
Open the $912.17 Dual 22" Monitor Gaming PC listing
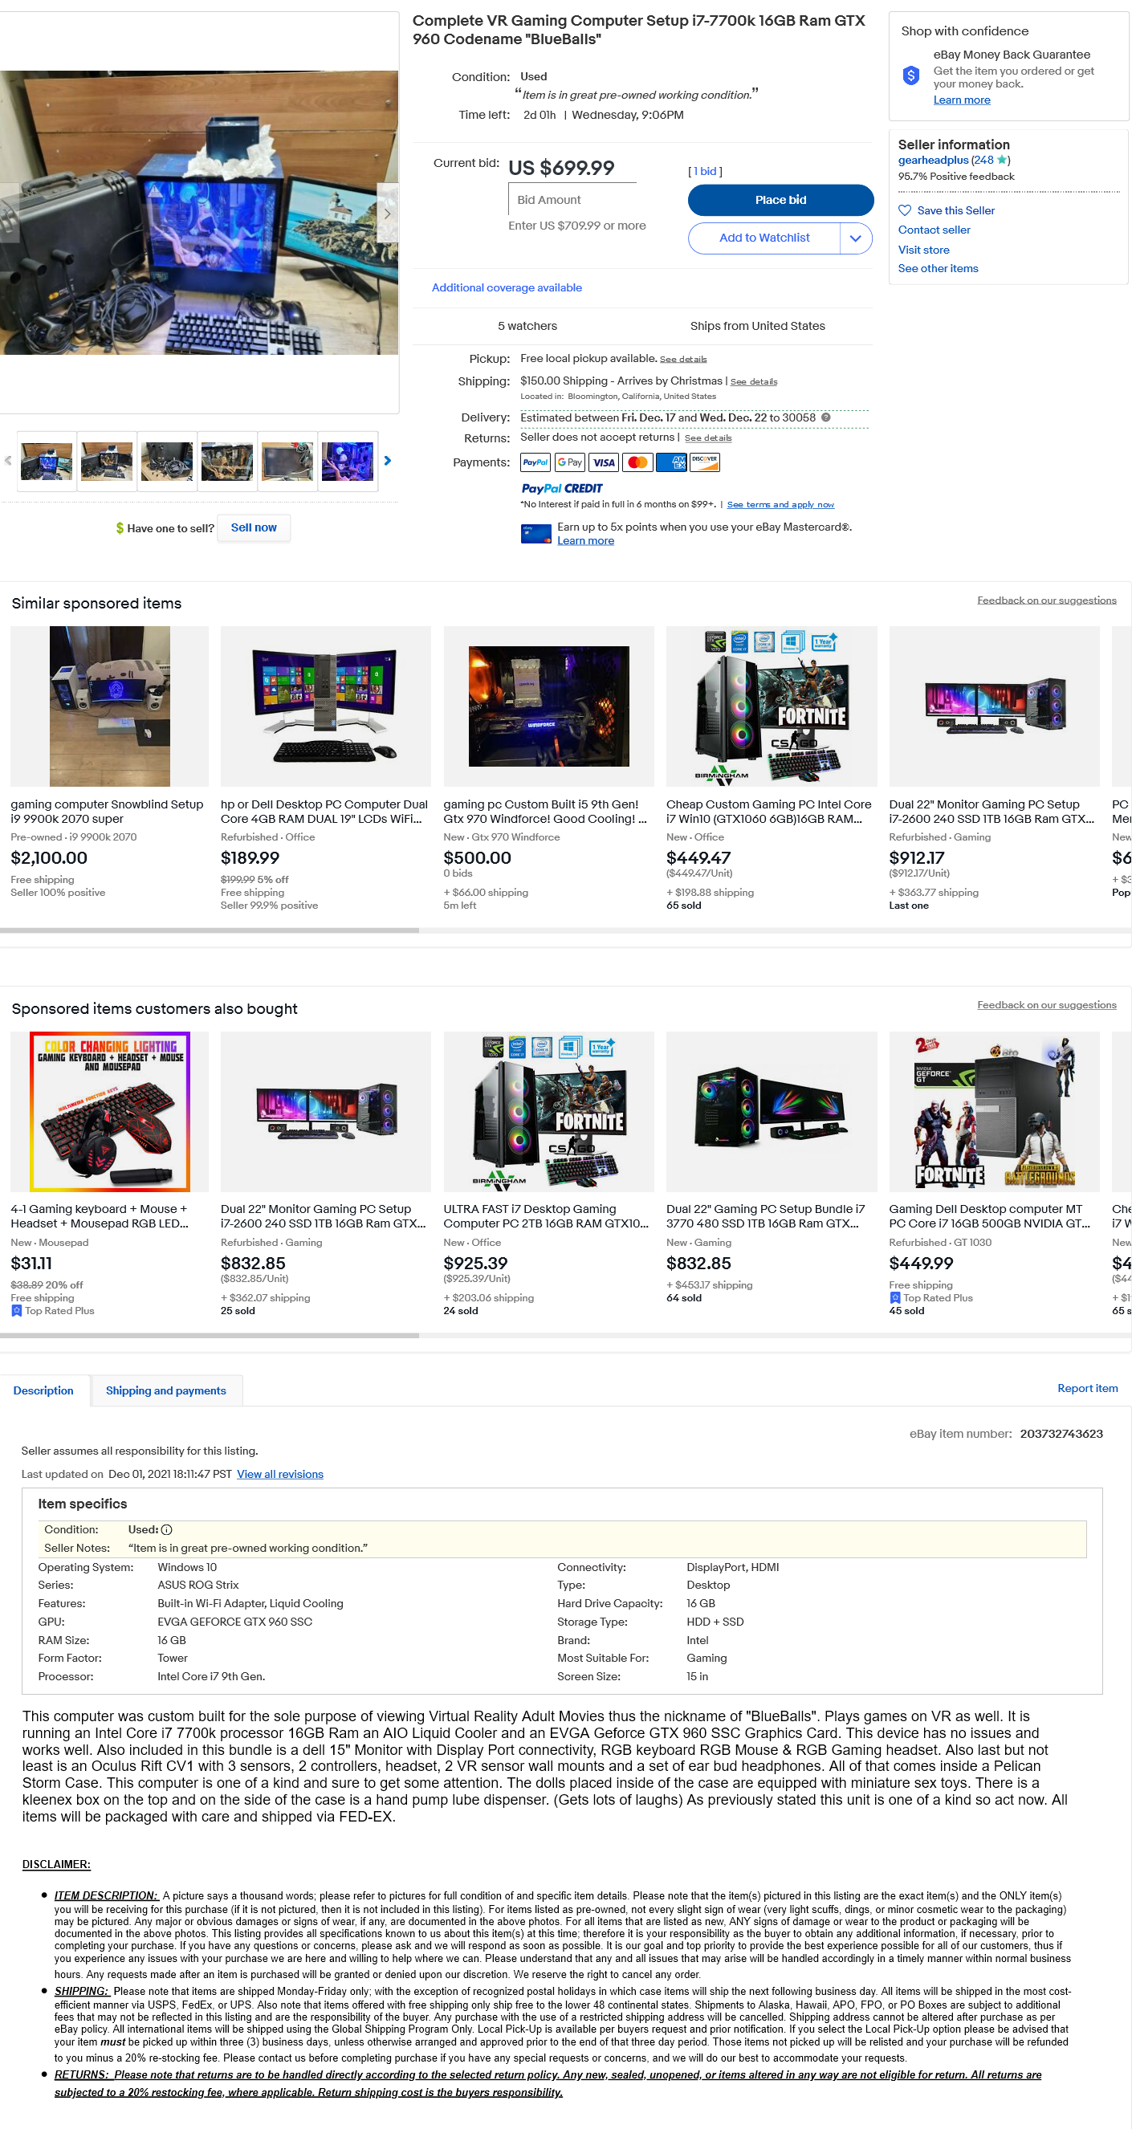pyautogui.click(x=992, y=812)
